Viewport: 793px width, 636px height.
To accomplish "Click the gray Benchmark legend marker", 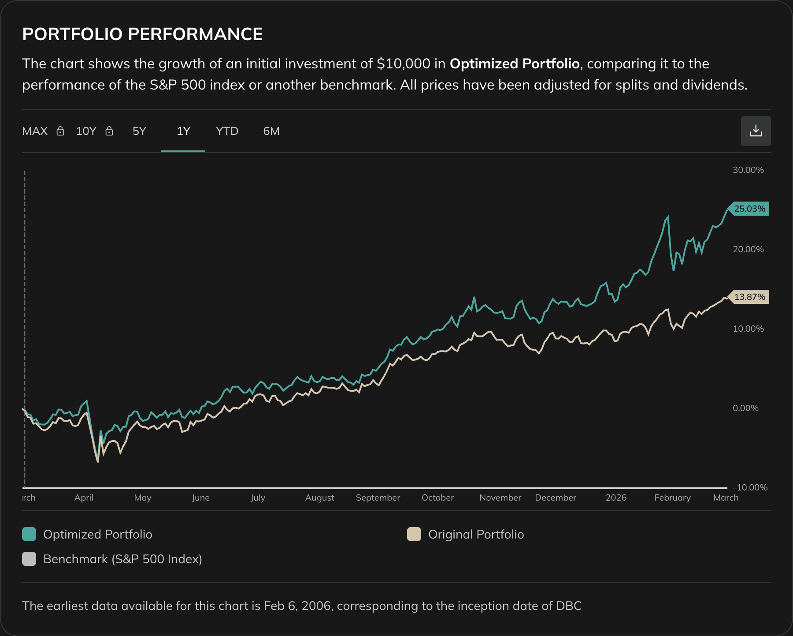I will point(29,559).
